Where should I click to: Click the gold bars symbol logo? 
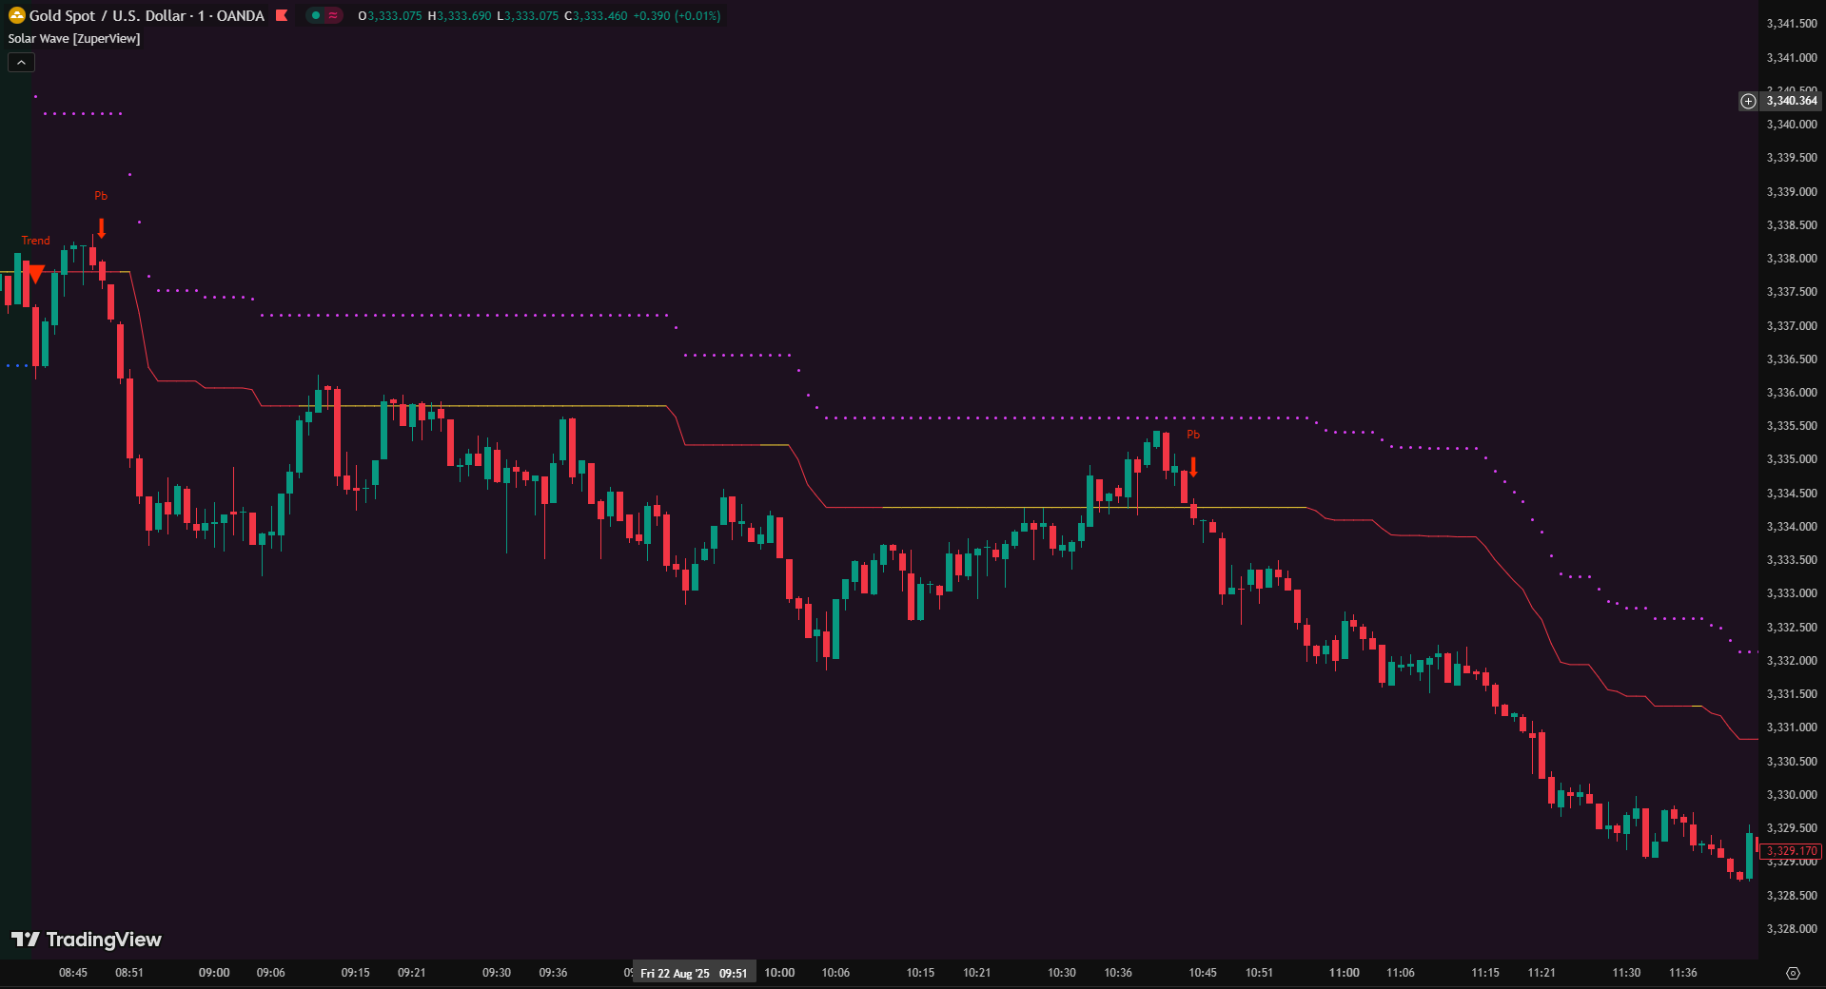16,15
